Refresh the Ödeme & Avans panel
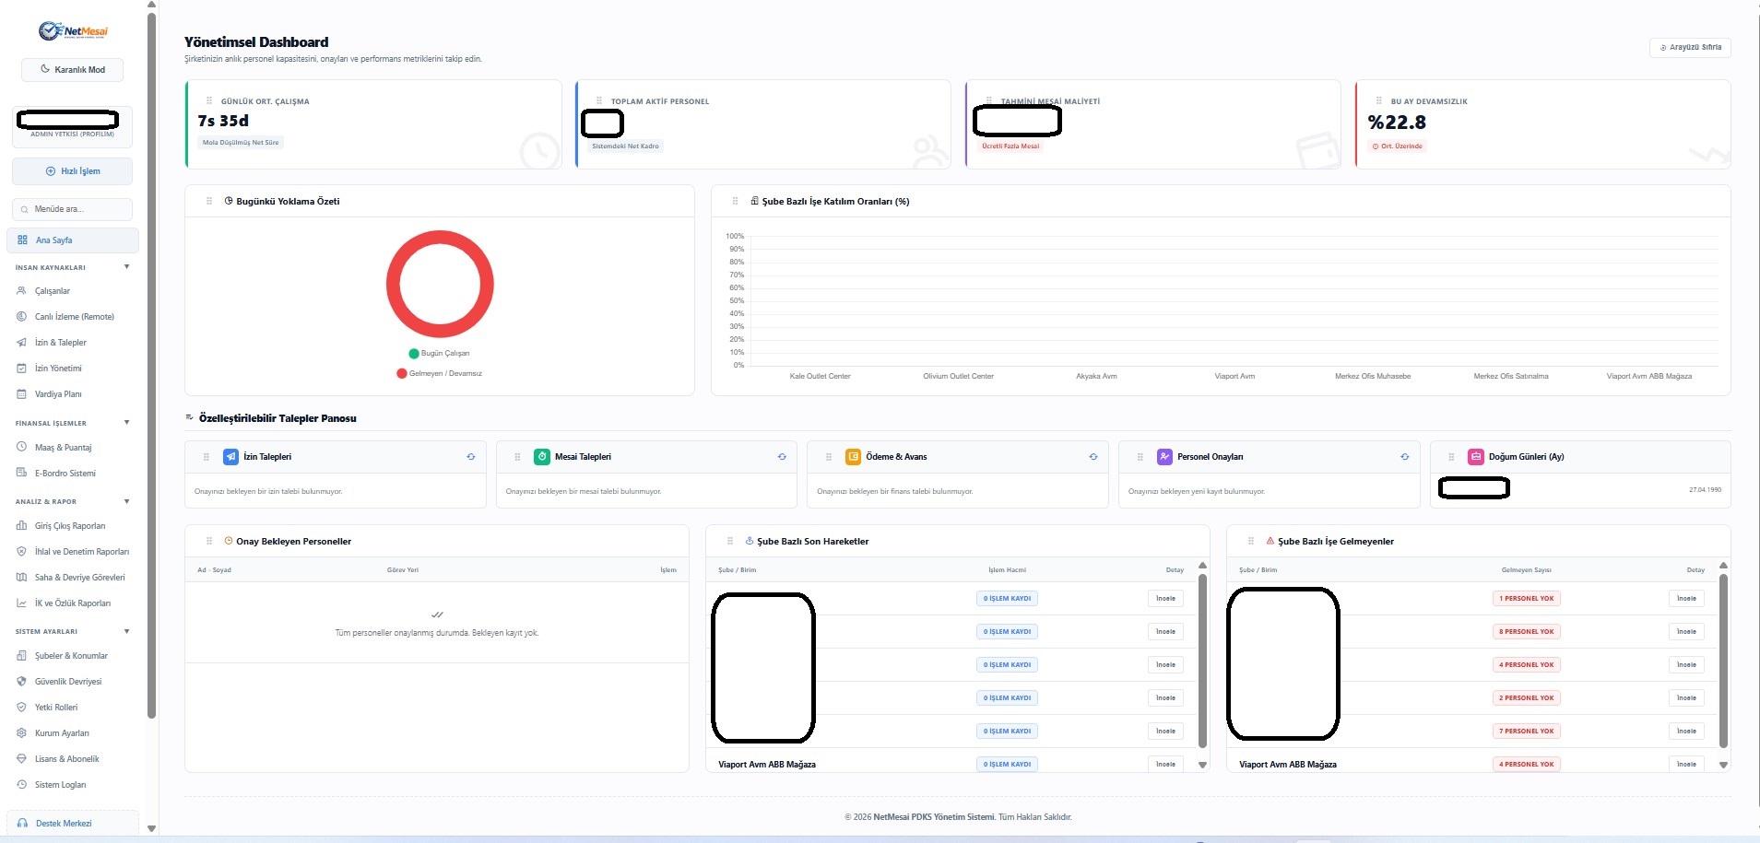 coord(1093,457)
